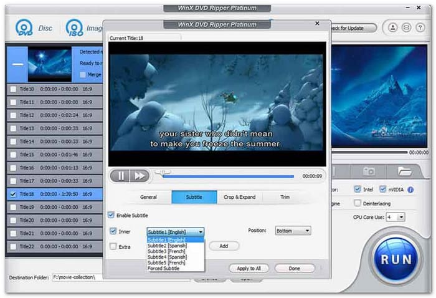The height and width of the screenshot is (298, 436).
Task: Click the Done button
Action: [294, 268]
